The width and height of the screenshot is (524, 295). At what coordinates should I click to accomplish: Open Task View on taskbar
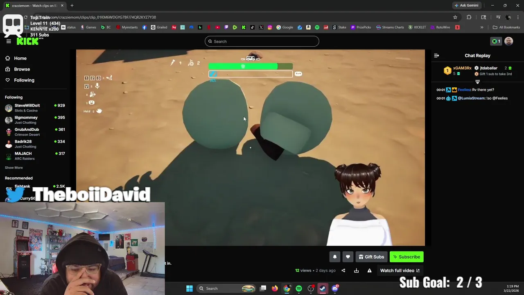click(x=263, y=288)
